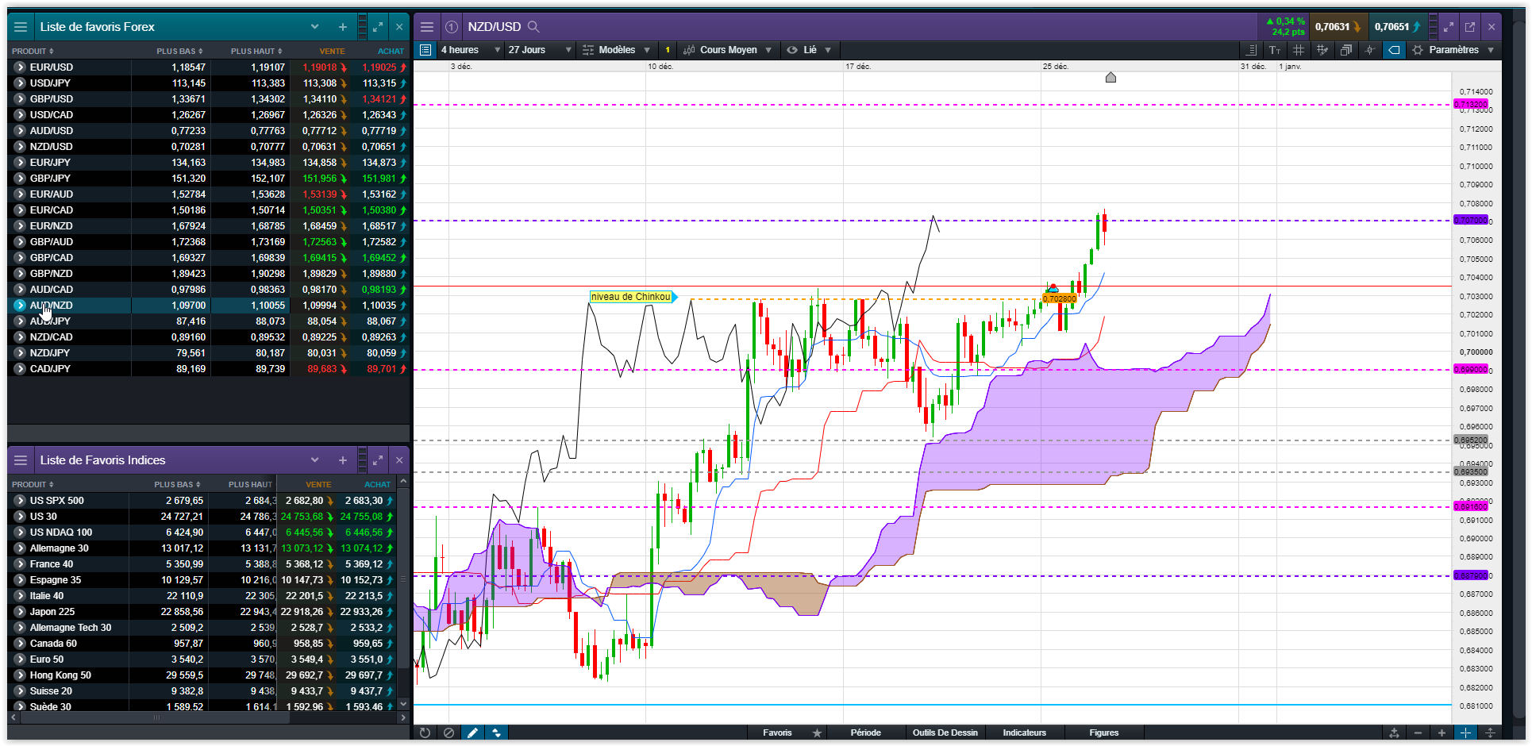This screenshot has width=1532, height=746.
Task: Expand the EUR/USD row chevron
Action: 19,67
